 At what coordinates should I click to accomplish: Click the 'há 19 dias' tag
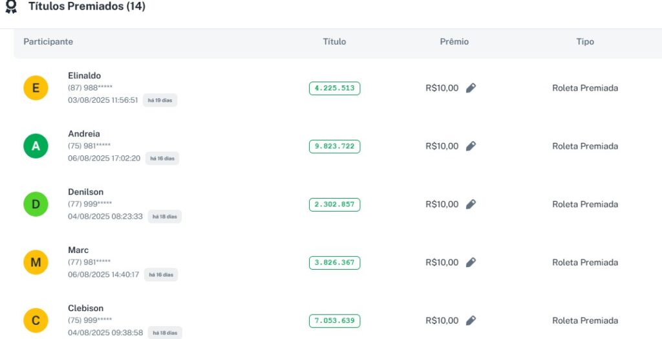[x=160, y=100]
